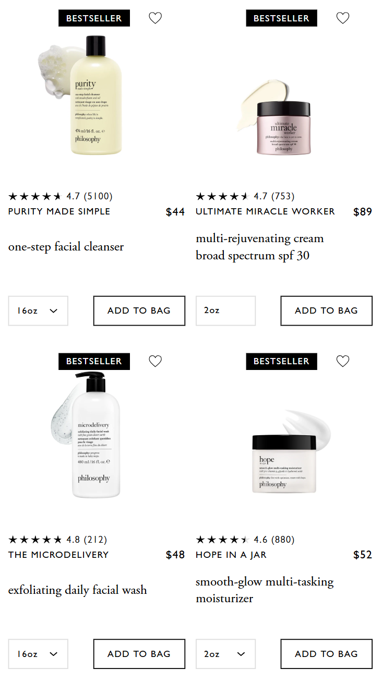Open the Hope in a Jar title link
382x681 pixels.
(231, 555)
